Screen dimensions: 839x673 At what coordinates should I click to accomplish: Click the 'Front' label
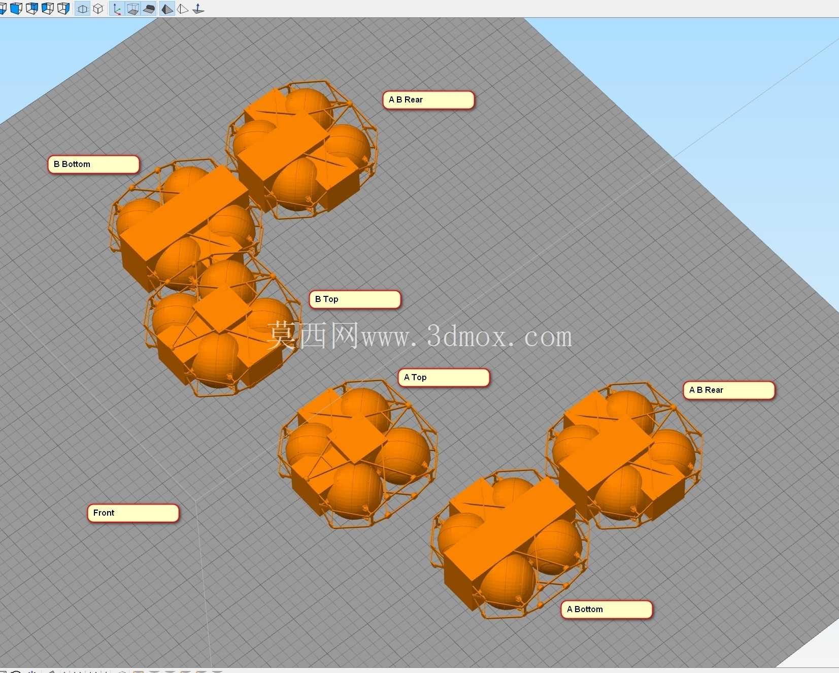133,513
